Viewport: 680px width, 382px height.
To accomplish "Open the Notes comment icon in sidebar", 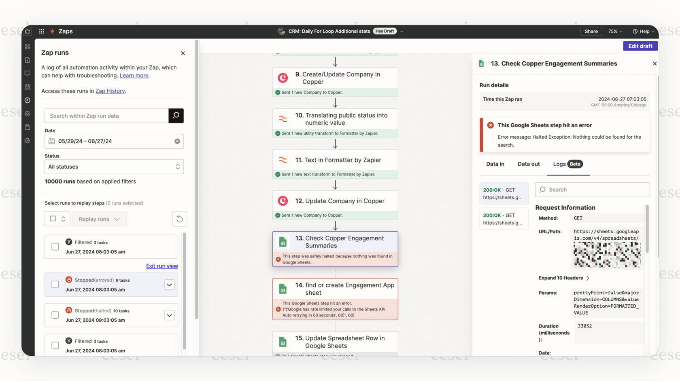I will coord(28,73).
